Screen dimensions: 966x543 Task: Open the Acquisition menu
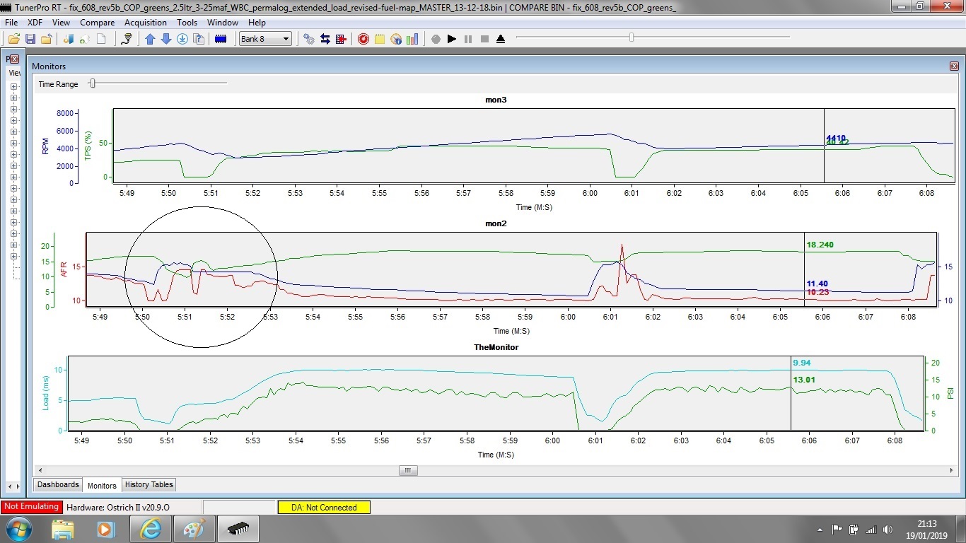pos(145,23)
